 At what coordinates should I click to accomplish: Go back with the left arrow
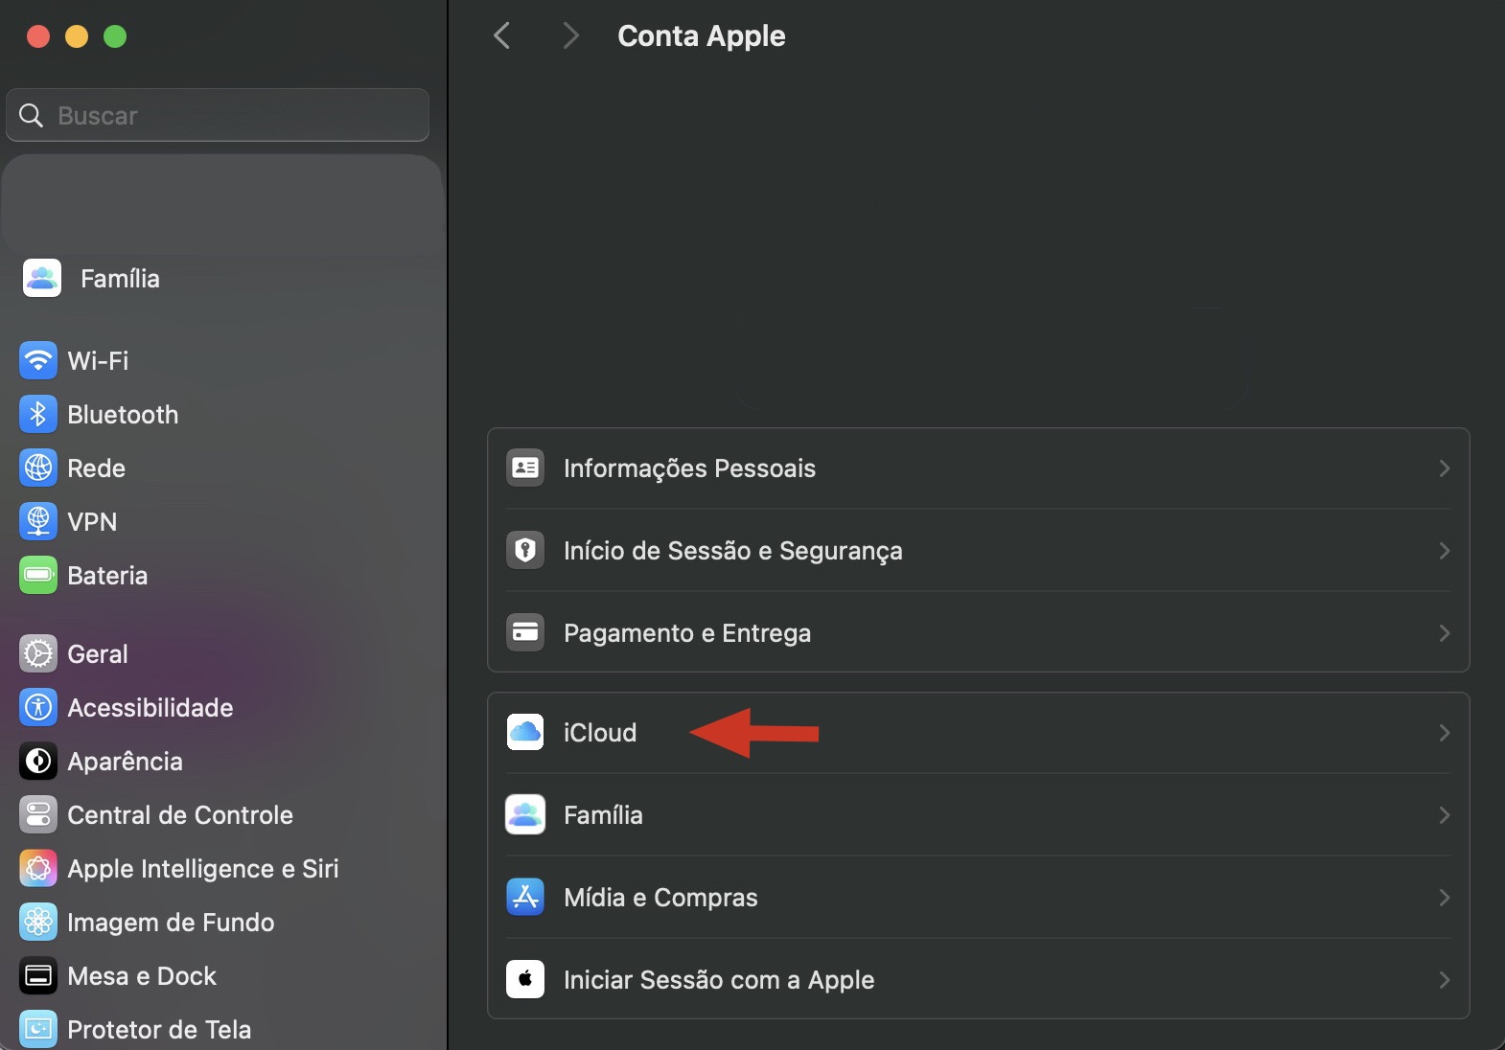(501, 35)
